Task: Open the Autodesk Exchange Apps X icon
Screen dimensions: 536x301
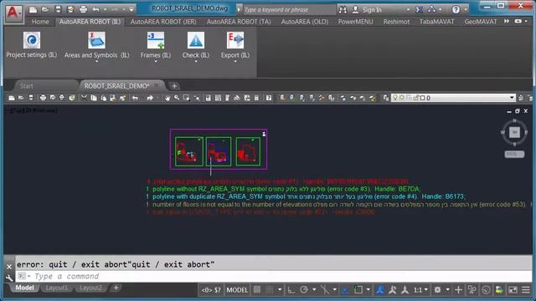Action: [419, 9]
